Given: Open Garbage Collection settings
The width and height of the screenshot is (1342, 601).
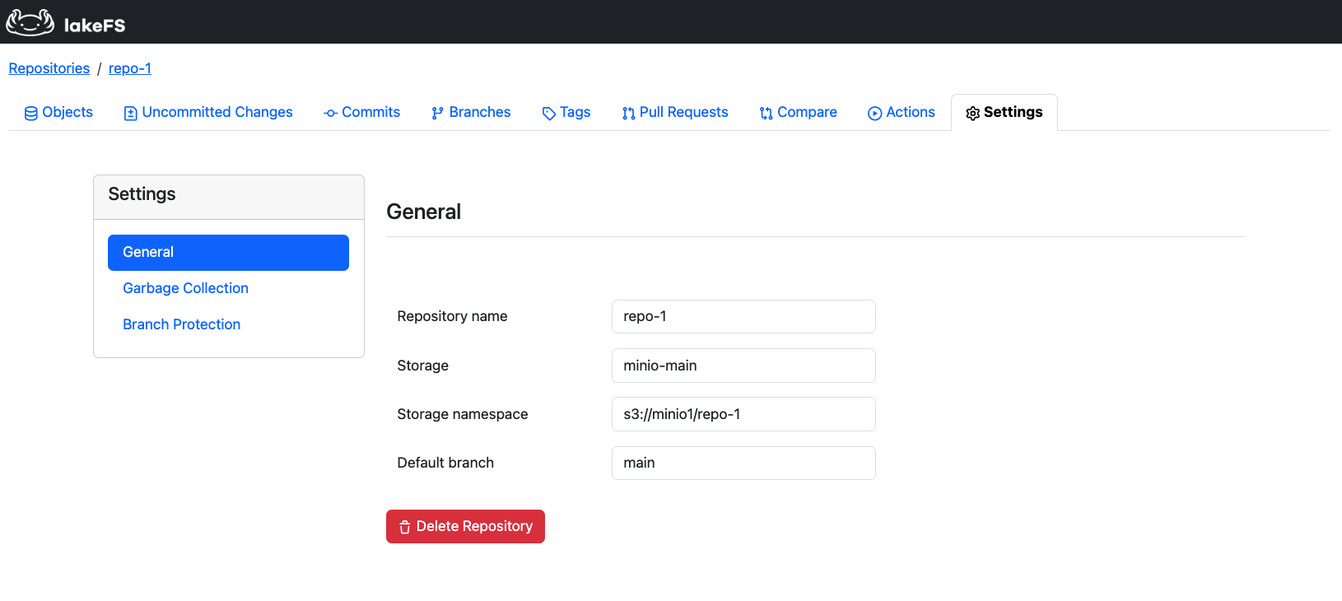Looking at the screenshot, I should [185, 288].
